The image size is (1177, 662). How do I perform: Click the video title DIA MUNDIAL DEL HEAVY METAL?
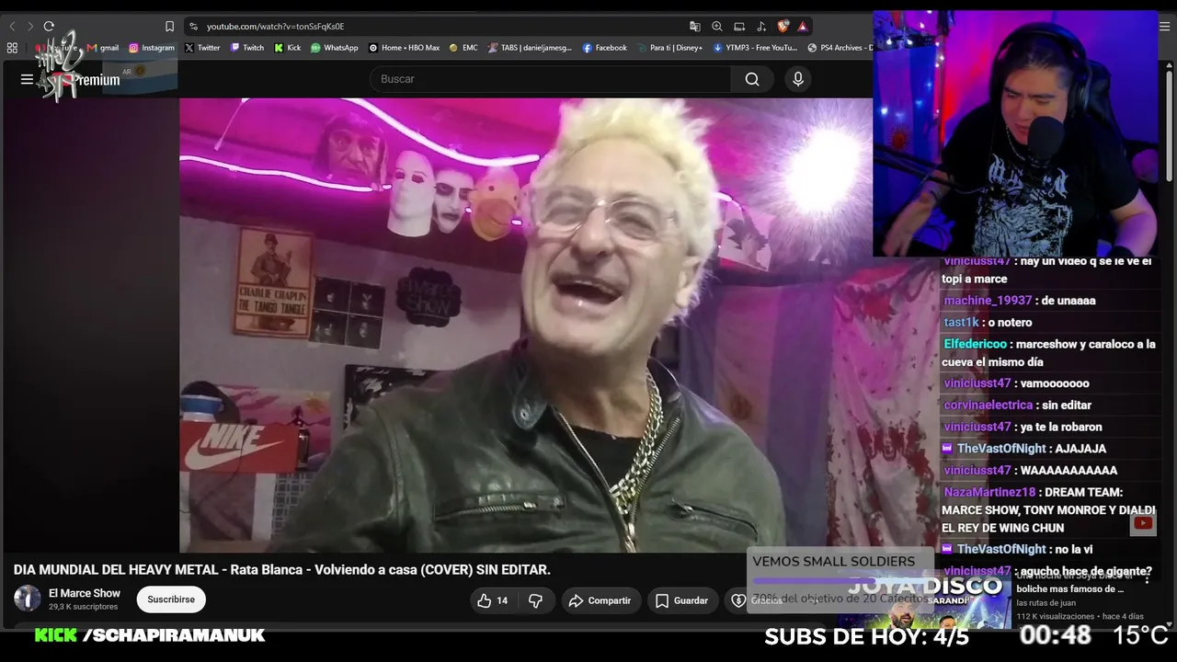[x=282, y=569]
